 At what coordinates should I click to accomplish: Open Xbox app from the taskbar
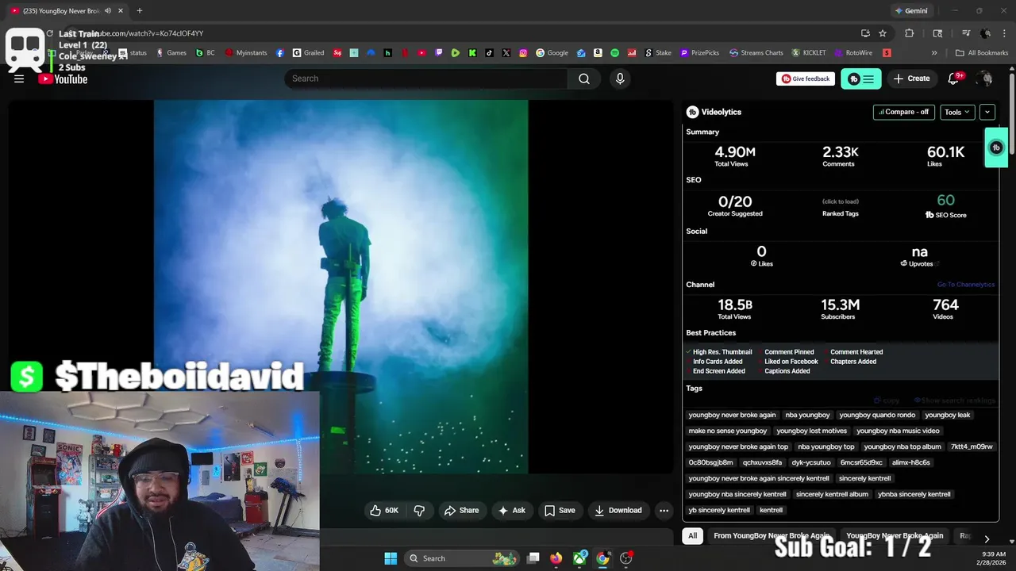pyautogui.click(x=580, y=558)
